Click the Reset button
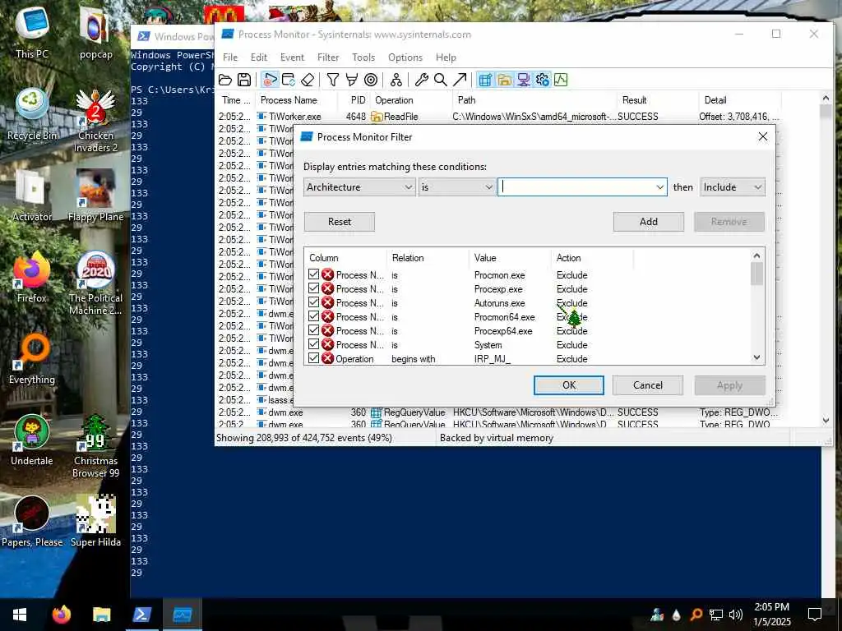 click(340, 222)
